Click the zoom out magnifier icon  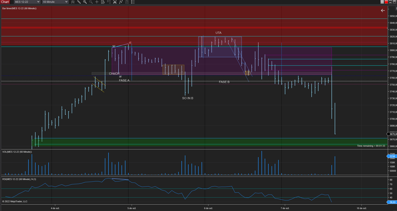click(91, 2)
